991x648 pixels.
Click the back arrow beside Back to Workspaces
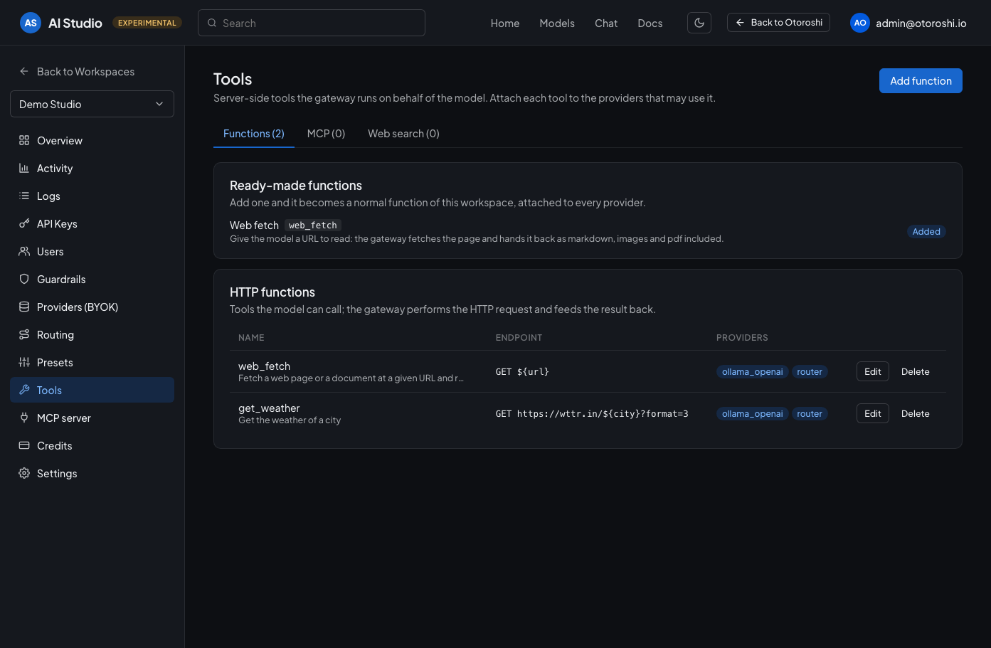(x=24, y=71)
